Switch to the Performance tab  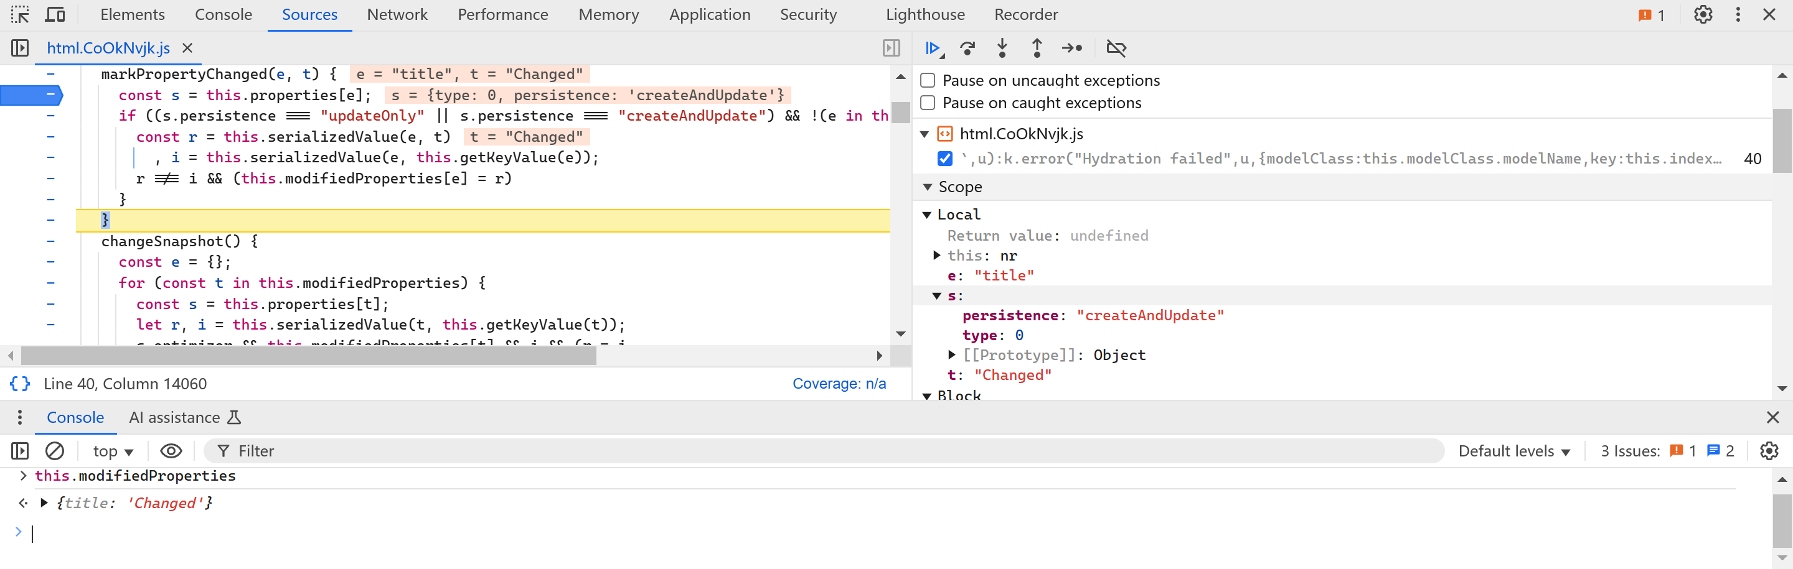click(x=502, y=14)
